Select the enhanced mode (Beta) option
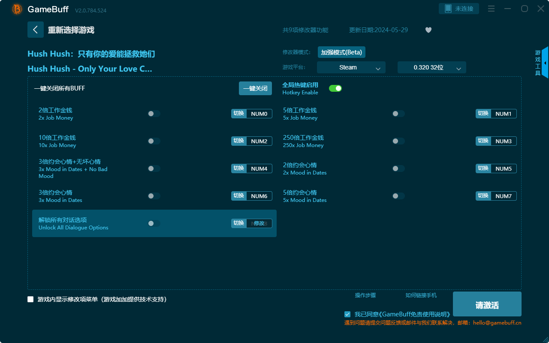 [x=341, y=52]
